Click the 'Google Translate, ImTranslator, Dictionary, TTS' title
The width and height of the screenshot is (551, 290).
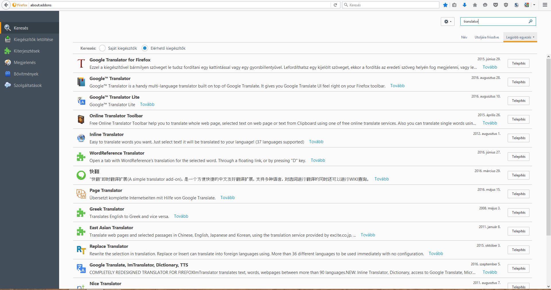139,265
